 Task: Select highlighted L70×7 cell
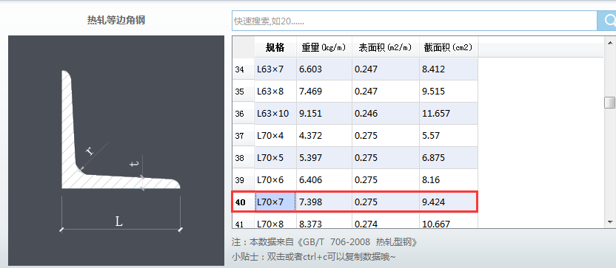point(275,202)
